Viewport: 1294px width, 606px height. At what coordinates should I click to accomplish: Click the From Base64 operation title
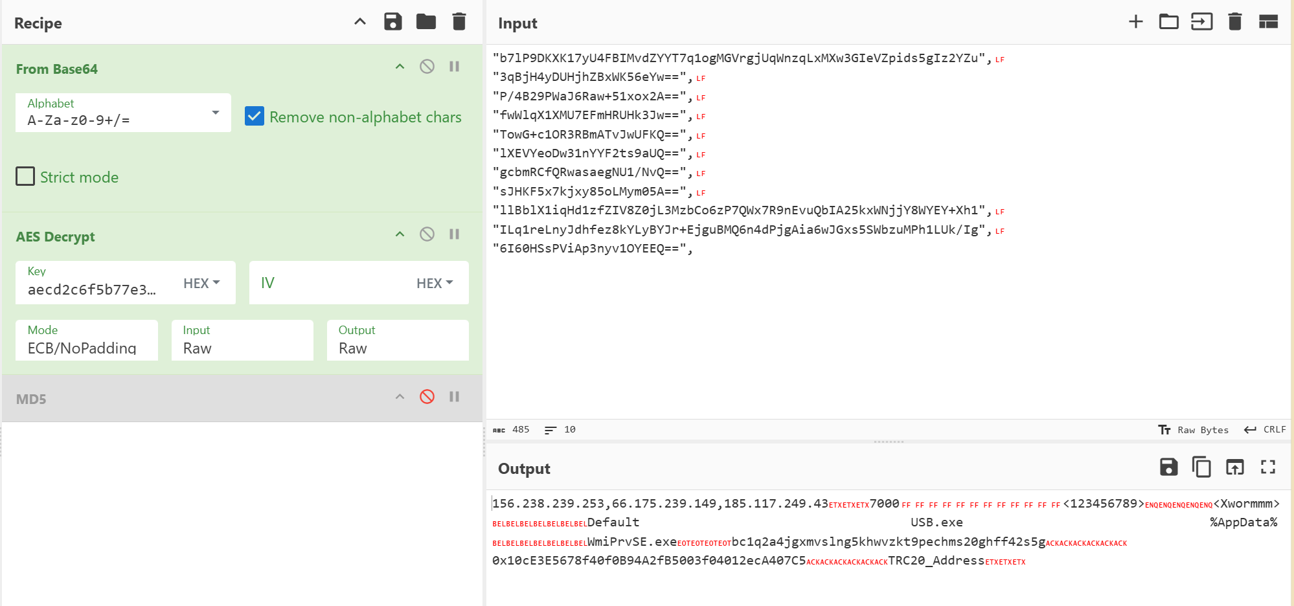pos(57,69)
